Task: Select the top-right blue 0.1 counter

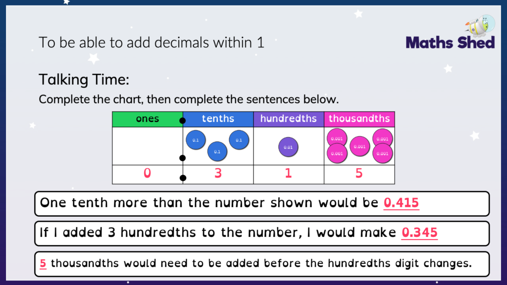Action: (239, 140)
